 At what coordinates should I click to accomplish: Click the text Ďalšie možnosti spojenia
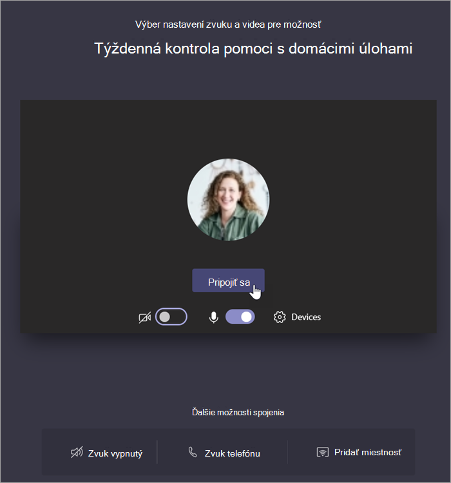[x=238, y=412]
